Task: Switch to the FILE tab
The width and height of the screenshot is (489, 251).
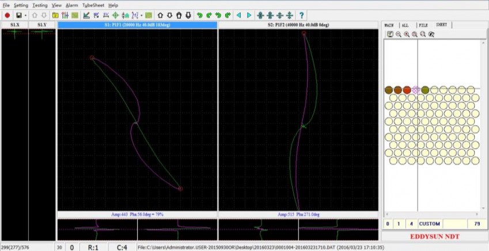Action: coord(423,25)
